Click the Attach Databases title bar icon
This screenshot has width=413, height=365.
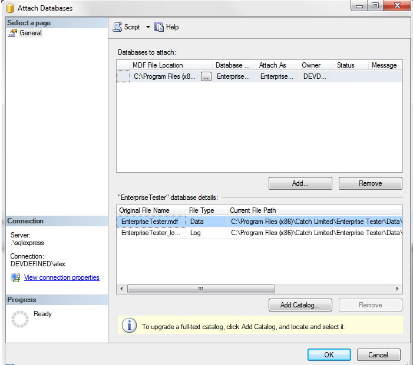point(9,8)
